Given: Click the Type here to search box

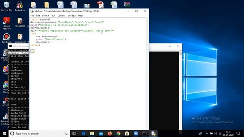Looking at the screenshot, I should [39, 134].
